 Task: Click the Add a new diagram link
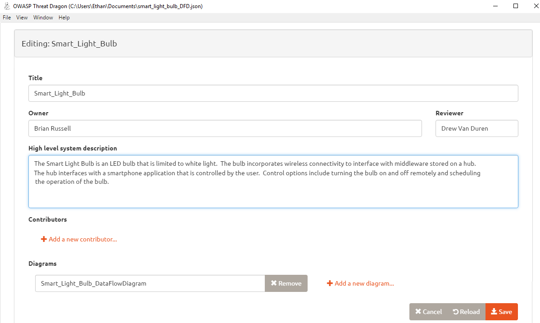364,283
